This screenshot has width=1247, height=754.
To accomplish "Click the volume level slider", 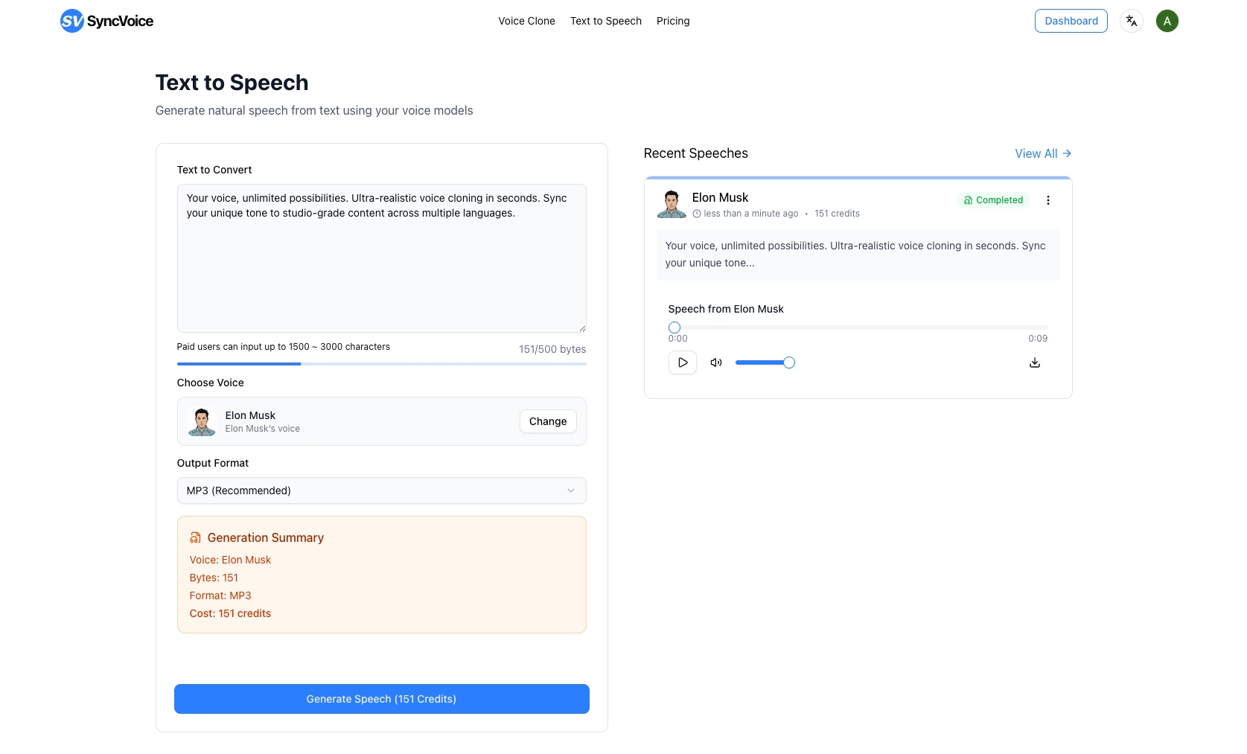I will 762,362.
